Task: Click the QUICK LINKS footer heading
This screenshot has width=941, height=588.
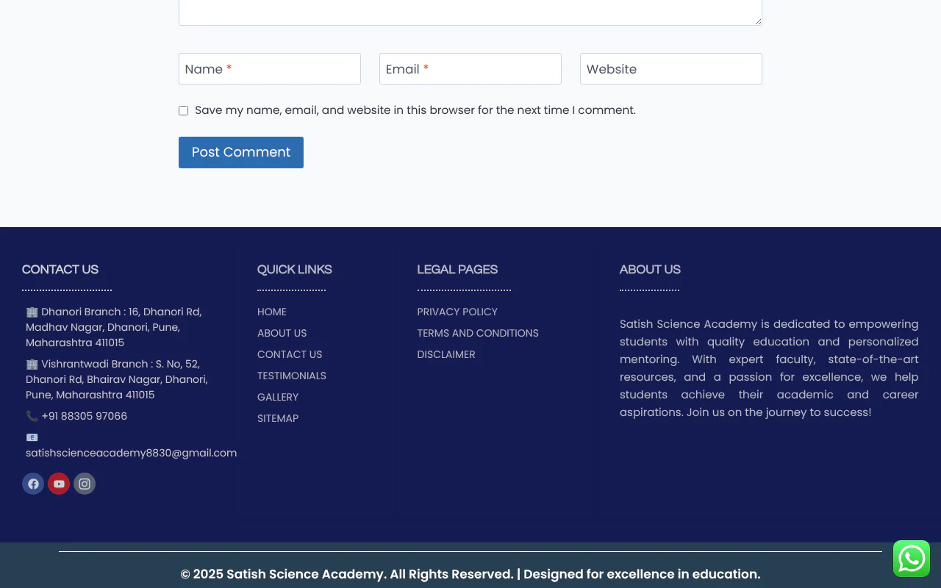Action: [295, 270]
